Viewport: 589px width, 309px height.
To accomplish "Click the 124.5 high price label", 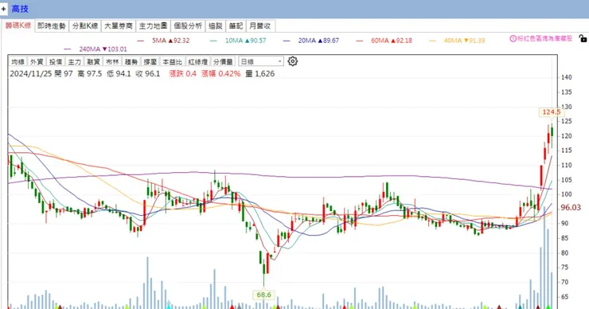I will [x=551, y=112].
